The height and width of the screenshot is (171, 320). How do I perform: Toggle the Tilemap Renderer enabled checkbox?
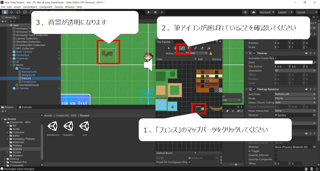(x=254, y=89)
